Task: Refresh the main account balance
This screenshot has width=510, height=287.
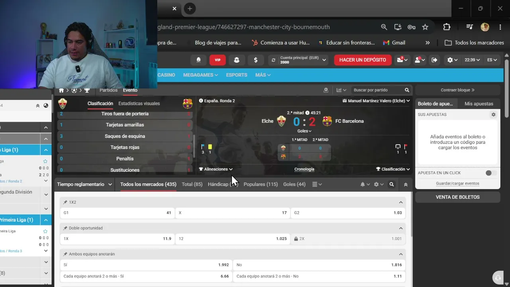Action: [273, 60]
